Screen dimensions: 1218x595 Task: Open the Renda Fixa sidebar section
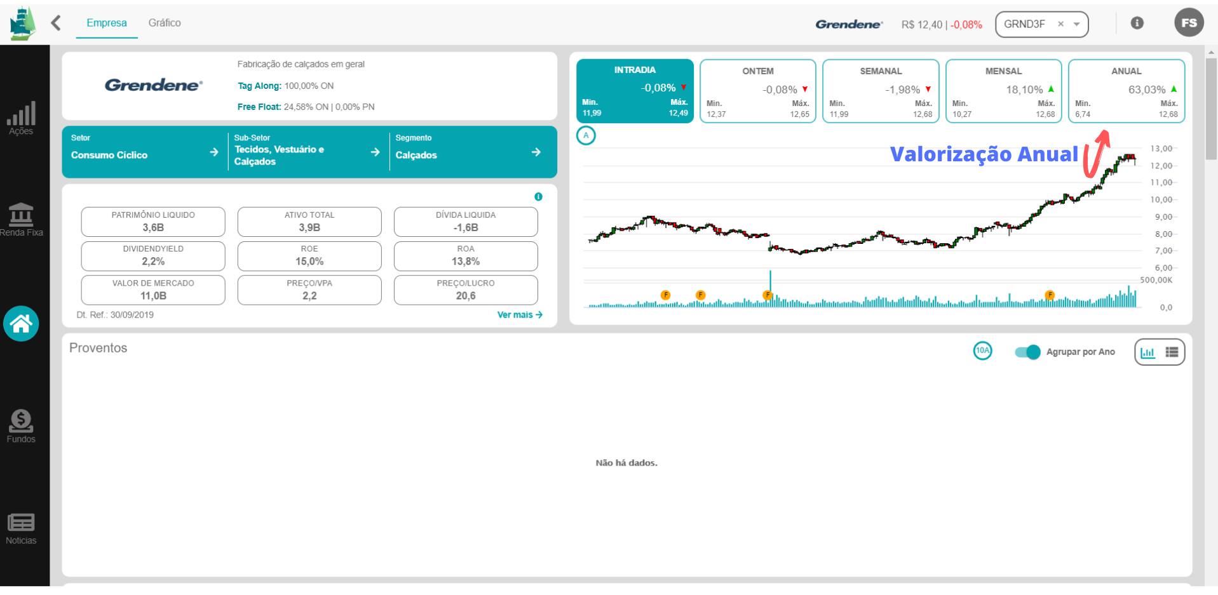click(x=21, y=220)
